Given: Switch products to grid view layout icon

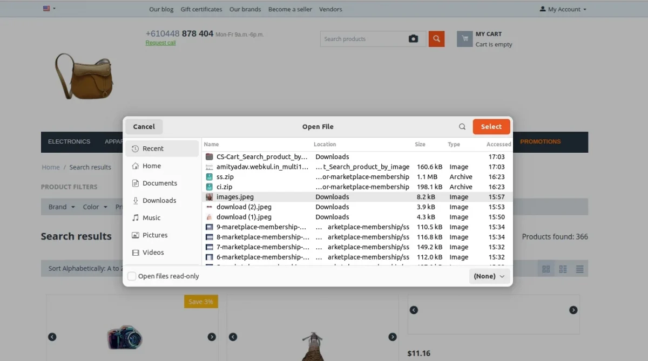Looking at the screenshot, I should click(545, 268).
